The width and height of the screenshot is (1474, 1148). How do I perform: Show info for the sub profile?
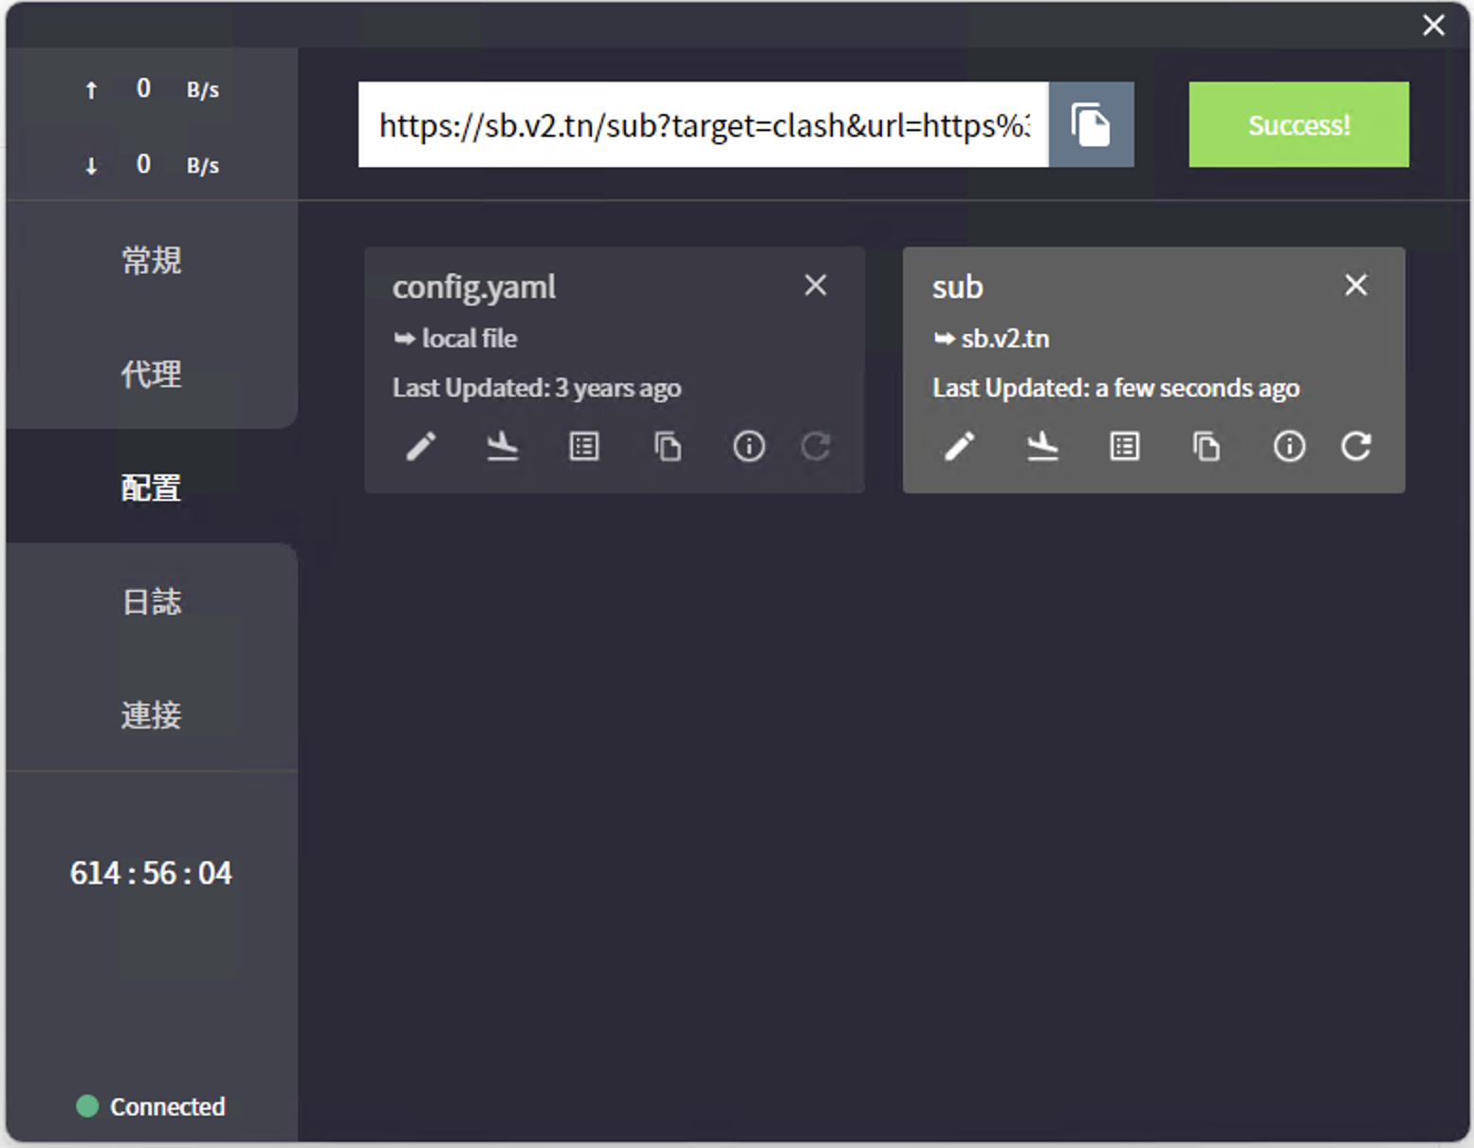pyautogui.click(x=1288, y=446)
